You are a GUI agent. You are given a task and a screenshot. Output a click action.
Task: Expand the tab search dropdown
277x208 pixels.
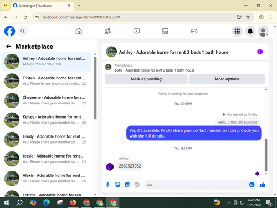6,6
